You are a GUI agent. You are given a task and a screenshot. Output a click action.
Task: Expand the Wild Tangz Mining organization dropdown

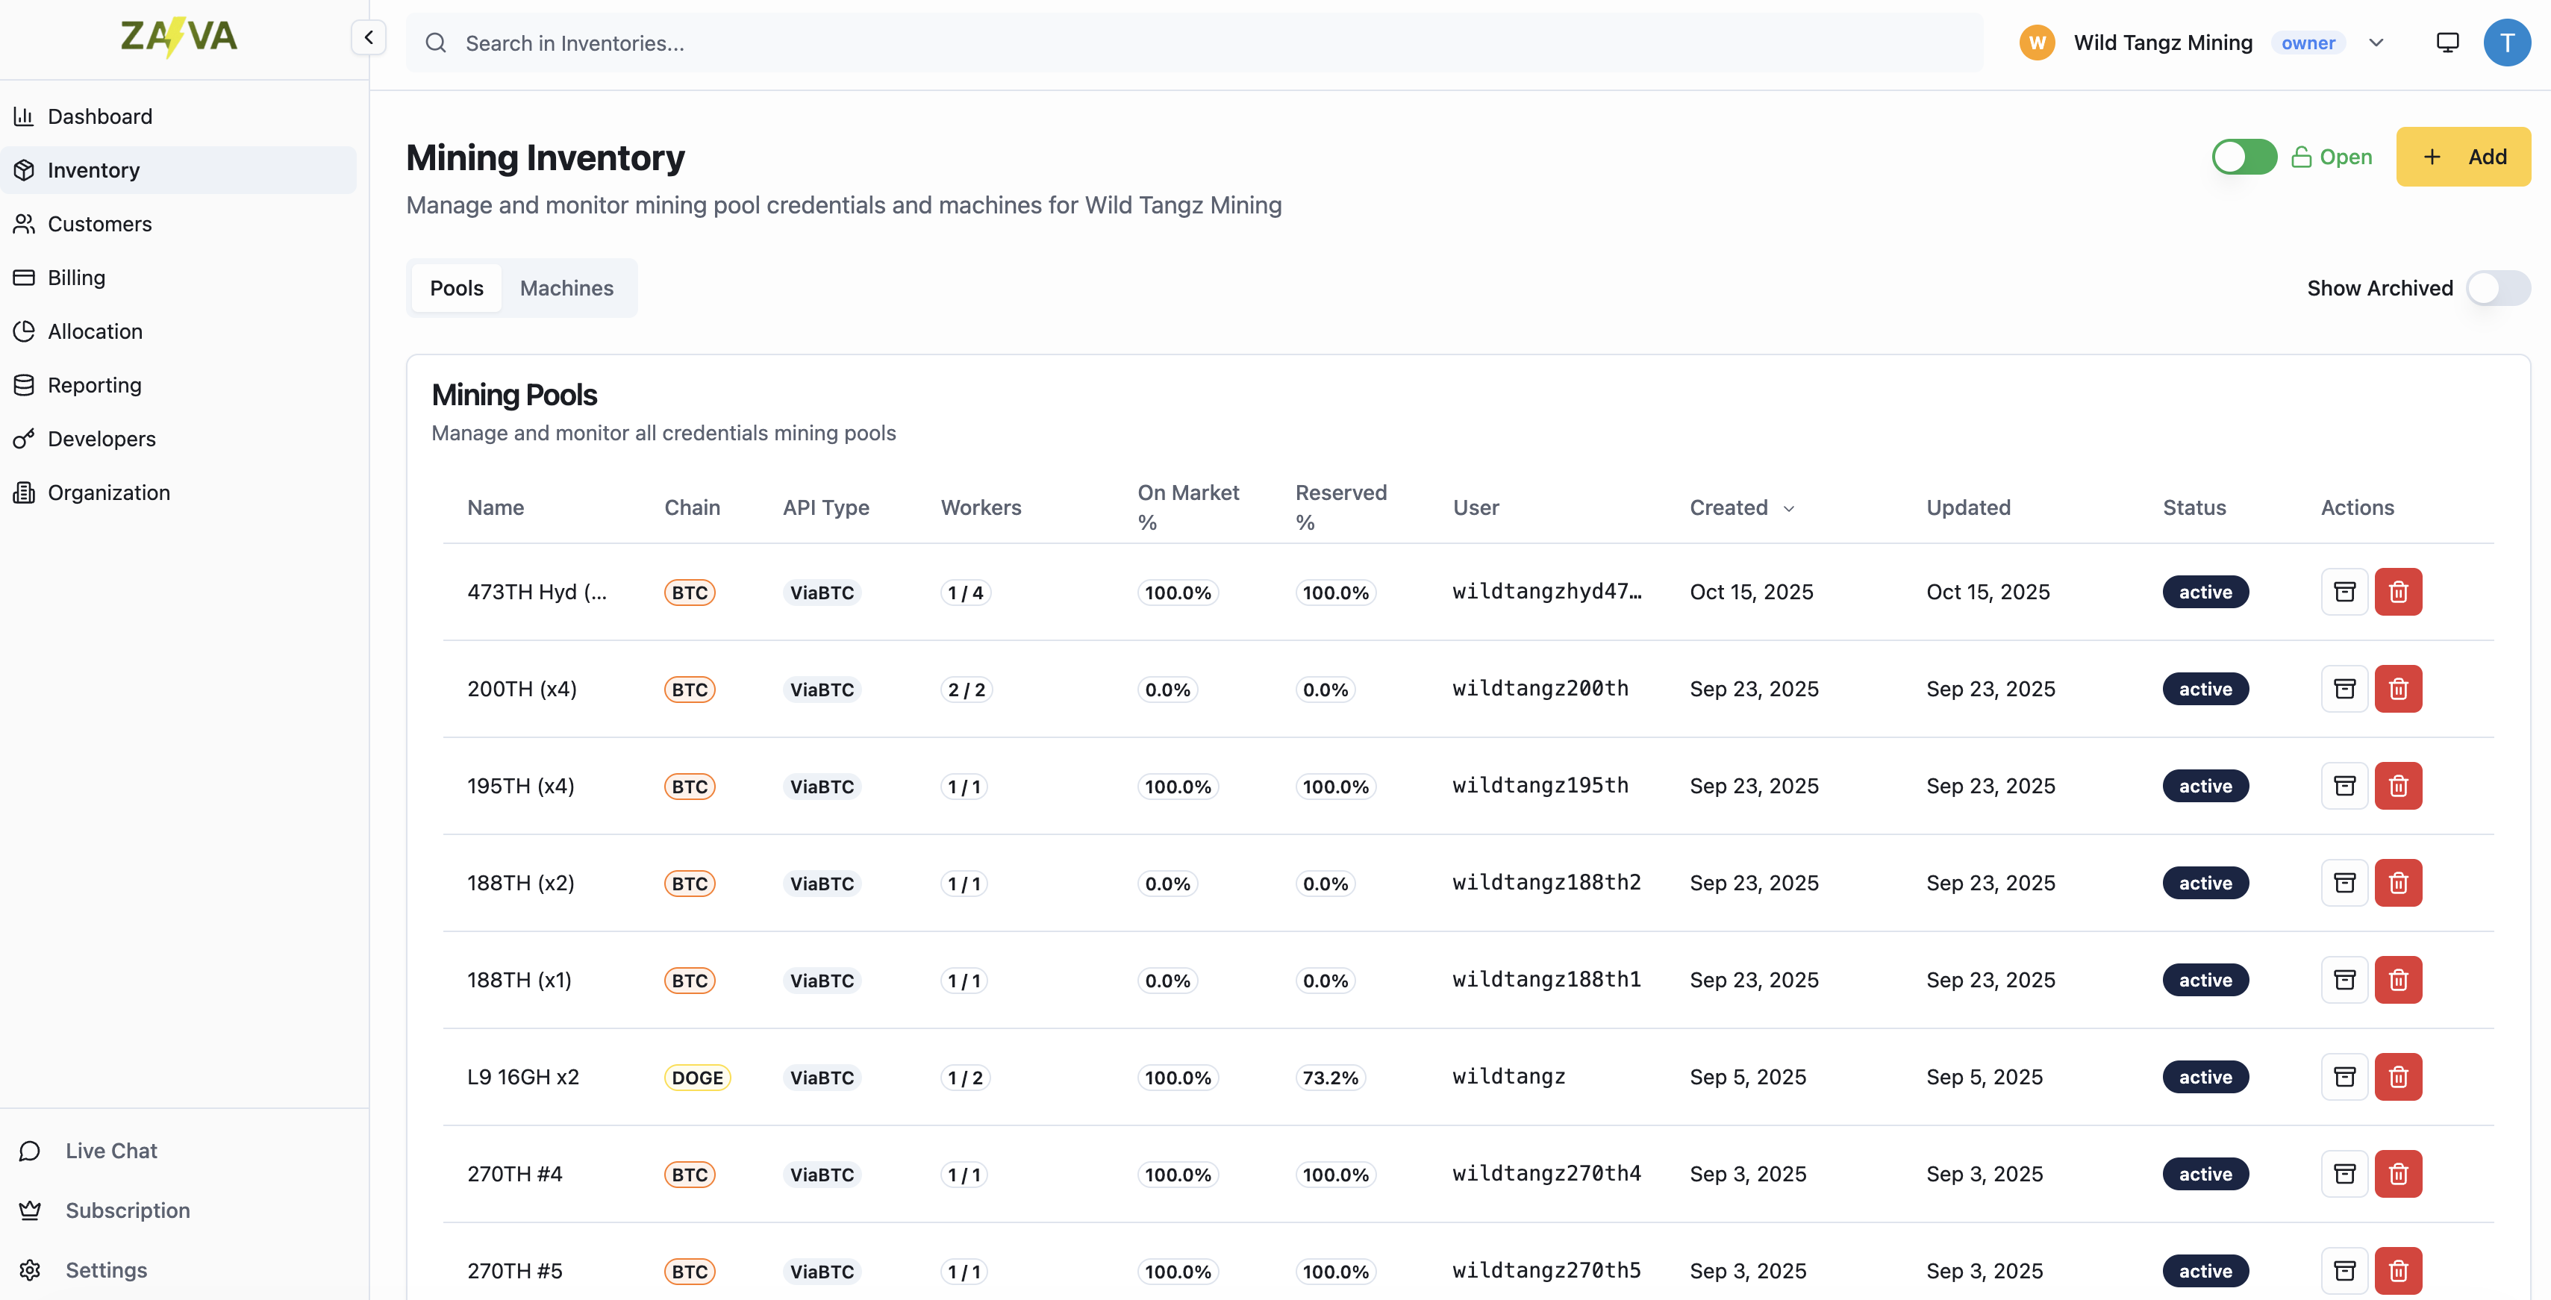[2376, 43]
